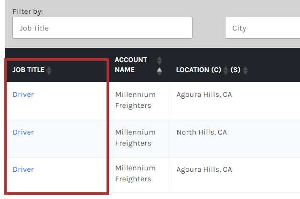Sort by Job Title column arrows
Viewport: 300px width, 199px height.
pos(49,70)
